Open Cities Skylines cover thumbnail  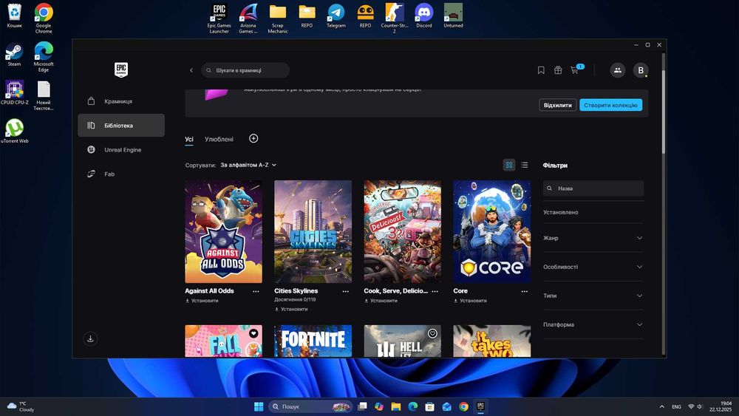[313, 231]
